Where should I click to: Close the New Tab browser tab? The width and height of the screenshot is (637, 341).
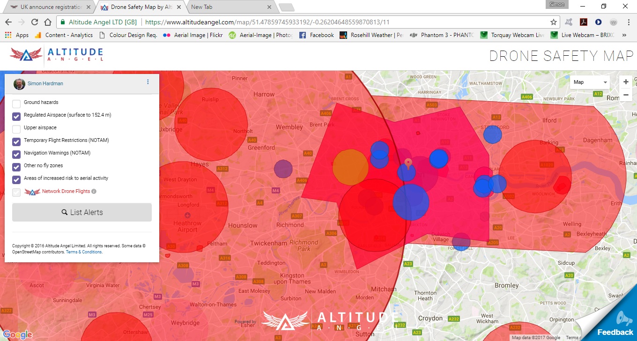coord(269,7)
